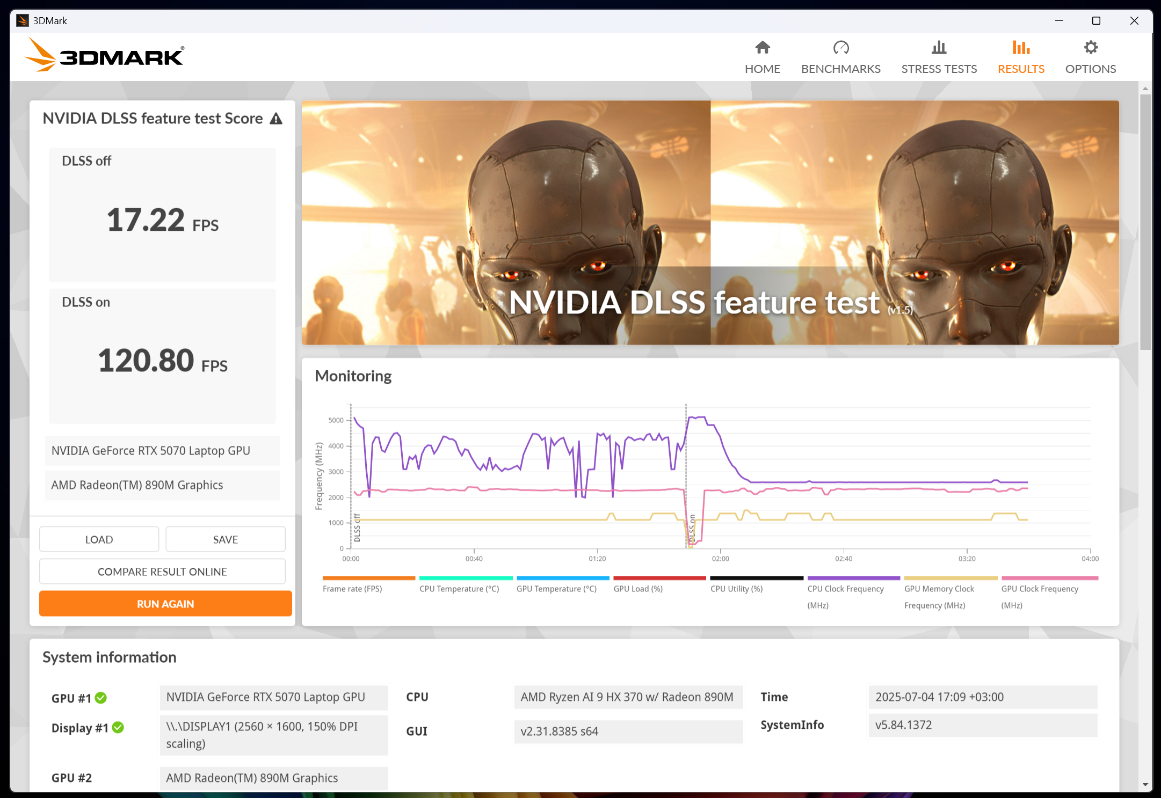This screenshot has width=1161, height=798.
Task: Click the vertical scrollbar thumb
Action: pyautogui.click(x=1145, y=222)
